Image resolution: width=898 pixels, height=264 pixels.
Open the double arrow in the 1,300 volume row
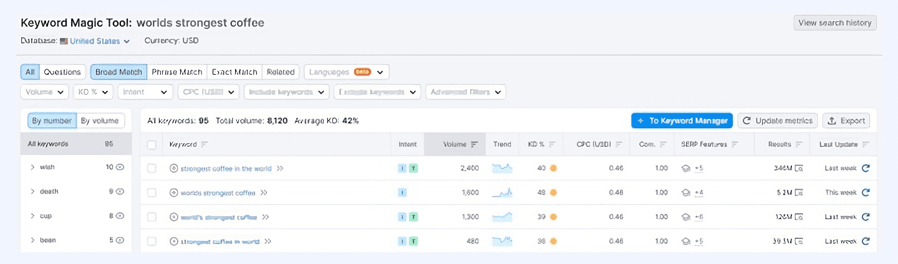pos(266,217)
